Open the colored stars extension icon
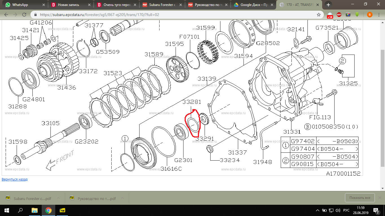Viewport: 385px width, 216px height. click(348, 15)
